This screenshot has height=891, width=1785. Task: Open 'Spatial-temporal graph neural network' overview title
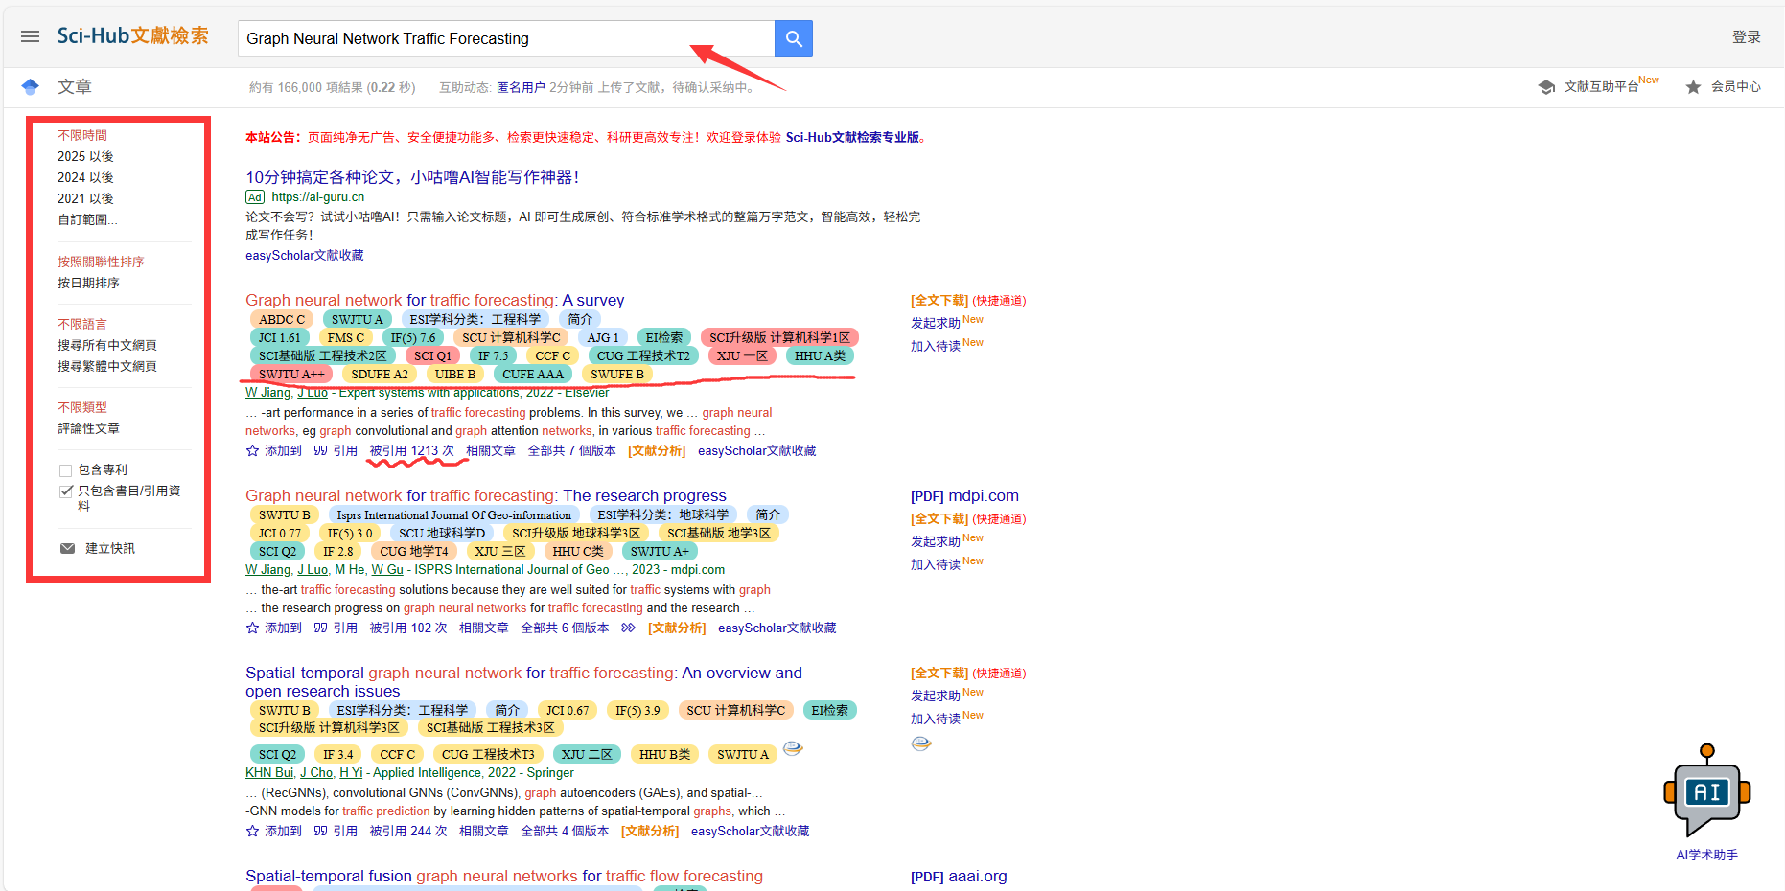523,681
